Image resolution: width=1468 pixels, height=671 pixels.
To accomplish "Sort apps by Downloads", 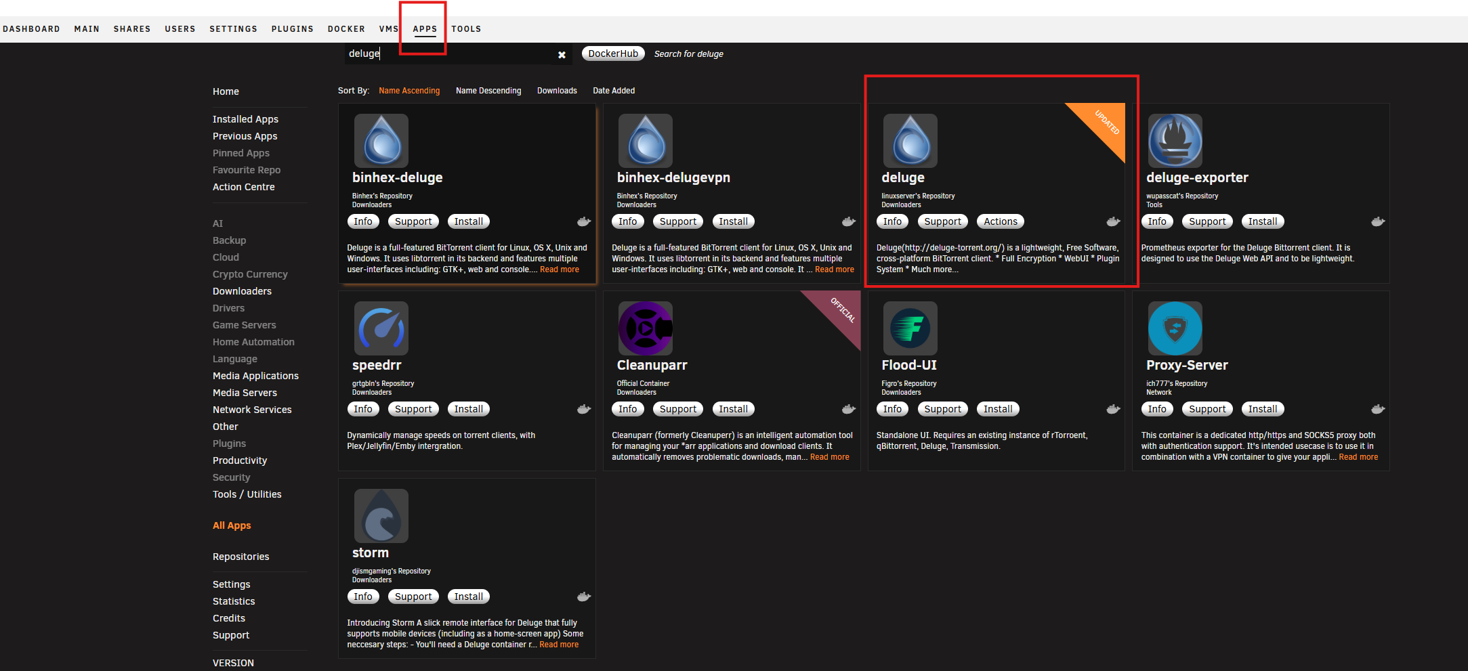I will (x=557, y=91).
